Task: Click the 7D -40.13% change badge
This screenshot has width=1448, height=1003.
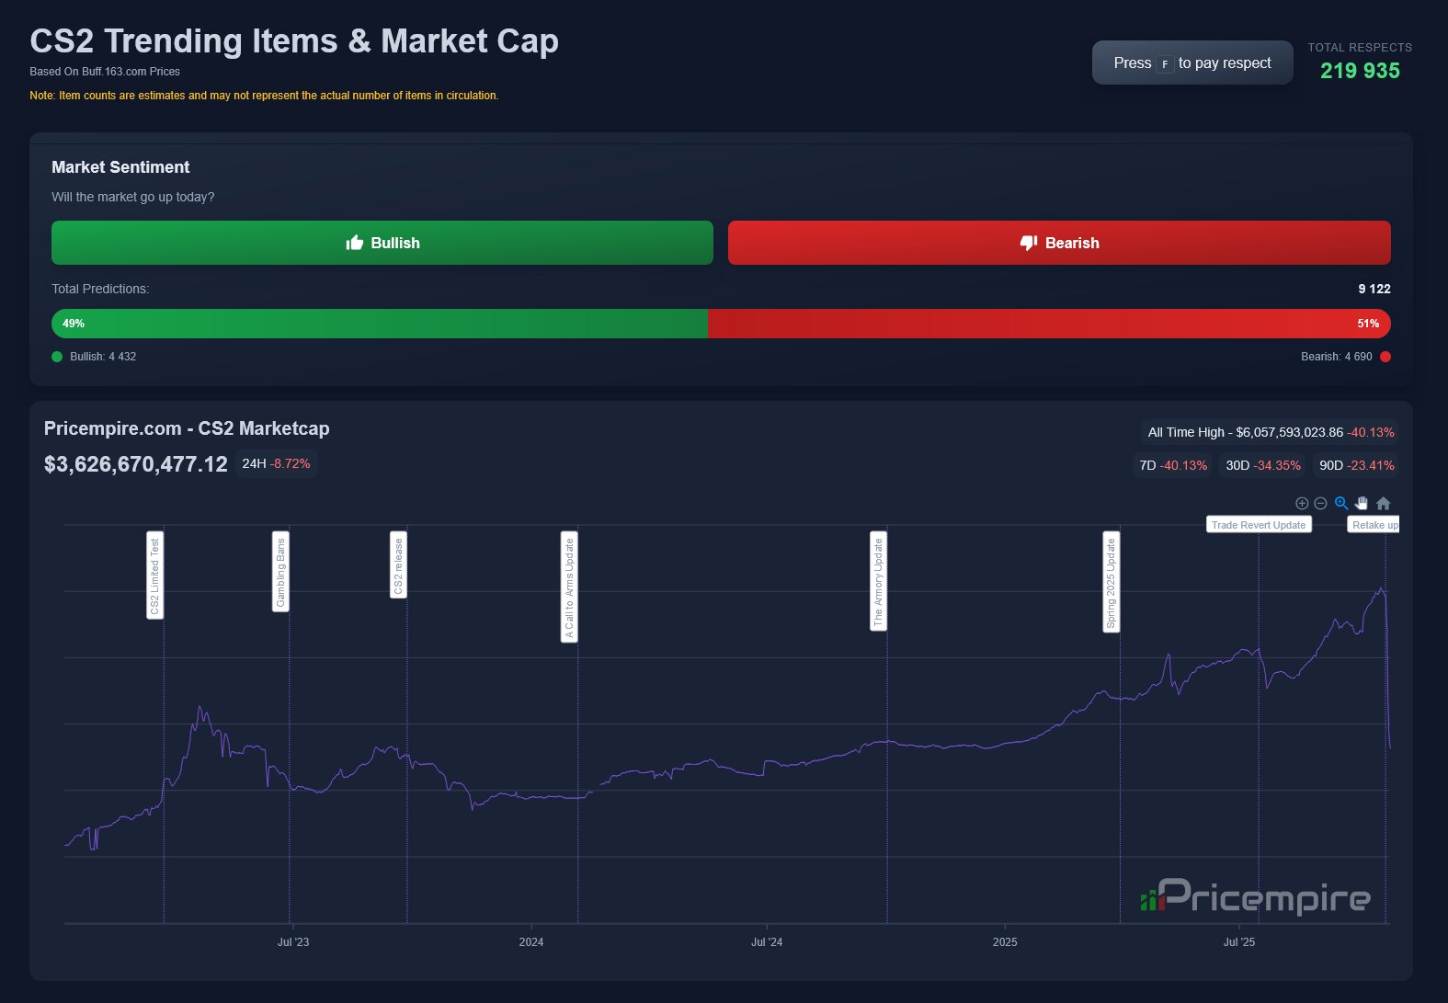Action: 1173,465
